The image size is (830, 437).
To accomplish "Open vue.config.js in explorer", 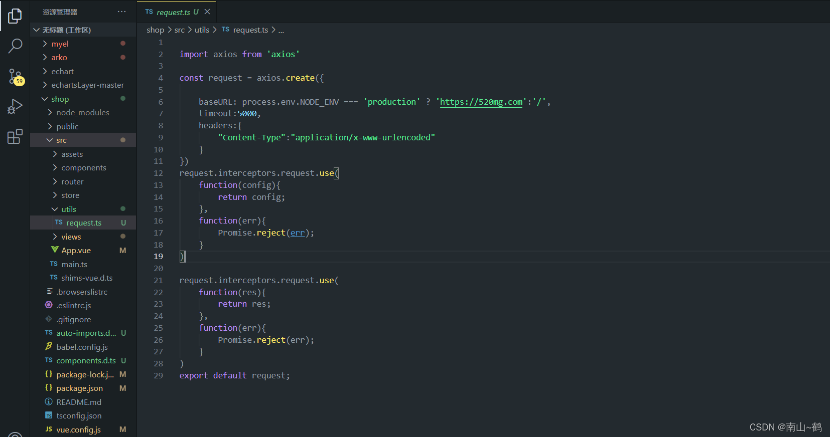I will [78, 429].
